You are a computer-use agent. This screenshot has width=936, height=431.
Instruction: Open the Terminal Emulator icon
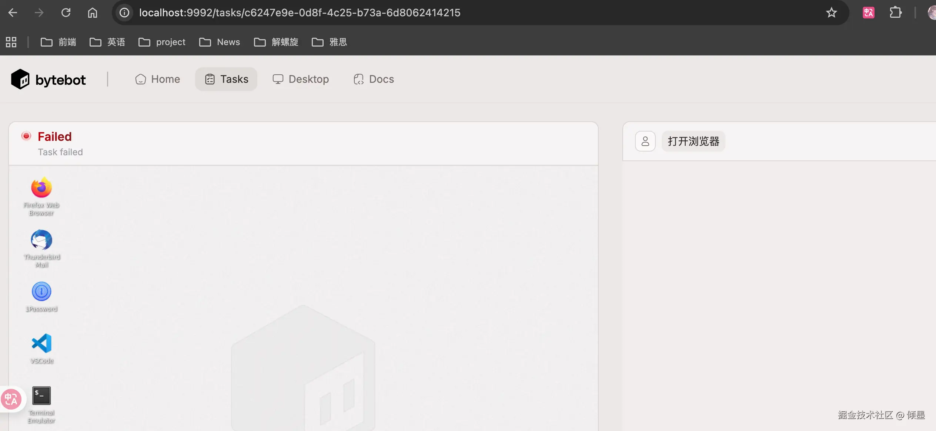coord(41,396)
